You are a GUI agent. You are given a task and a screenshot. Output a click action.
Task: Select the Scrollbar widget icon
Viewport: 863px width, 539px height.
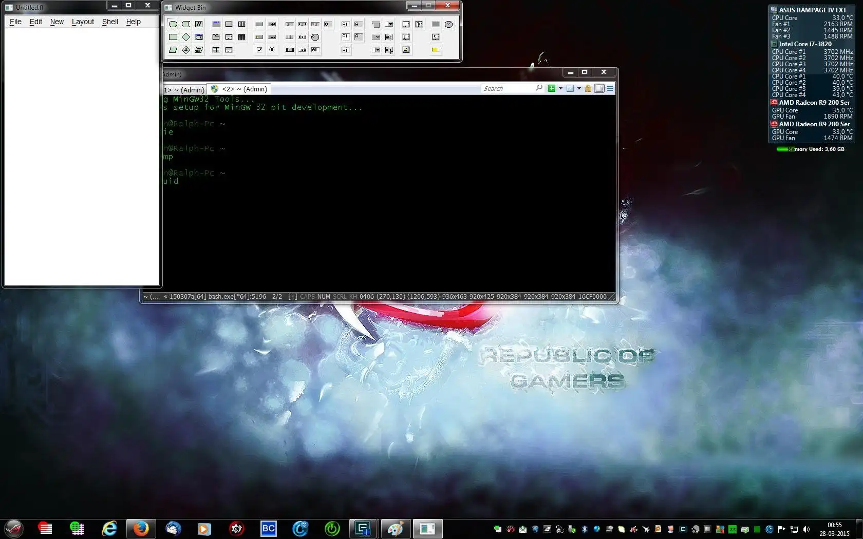303,24
